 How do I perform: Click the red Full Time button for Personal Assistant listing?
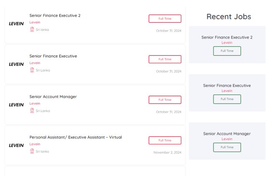[165, 140]
